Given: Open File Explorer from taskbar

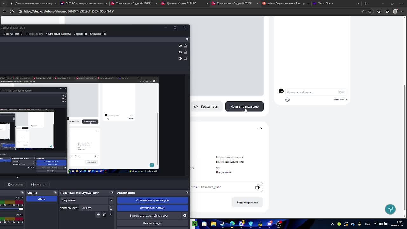Looking at the screenshot, I should [x=213, y=224].
